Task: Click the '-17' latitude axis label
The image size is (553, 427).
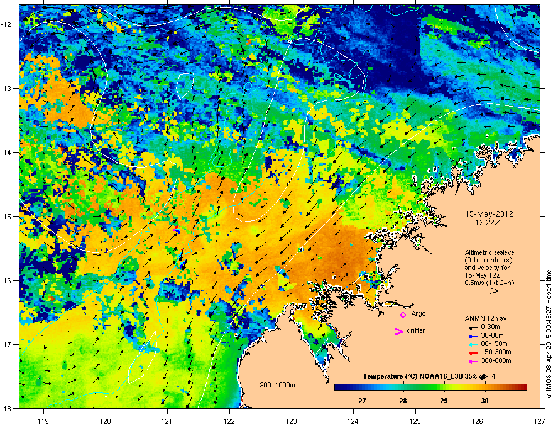Action: (x=7, y=344)
